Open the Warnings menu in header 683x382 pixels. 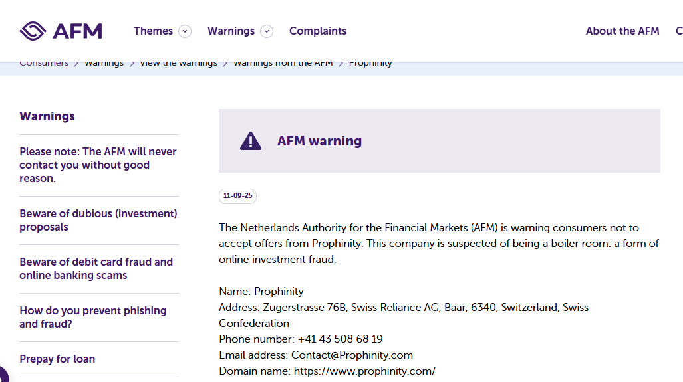tap(231, 31)
